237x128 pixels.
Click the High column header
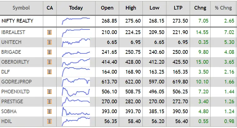point(131,8)
